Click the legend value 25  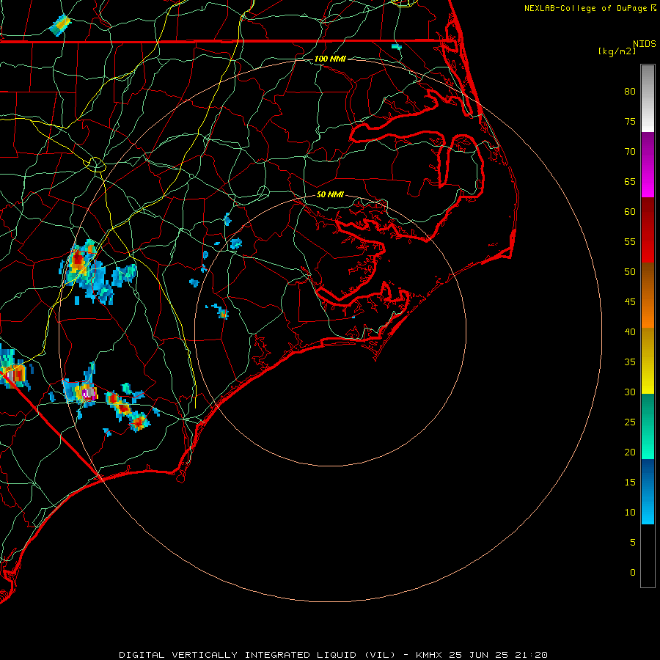tap(630, 422)
